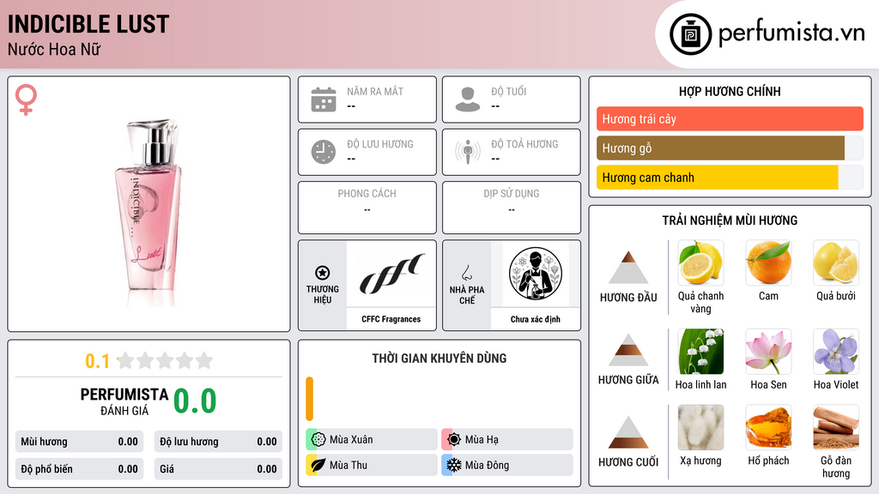
Task: Click the Mùa Xuân flower icon
Action: click(318, 440)
